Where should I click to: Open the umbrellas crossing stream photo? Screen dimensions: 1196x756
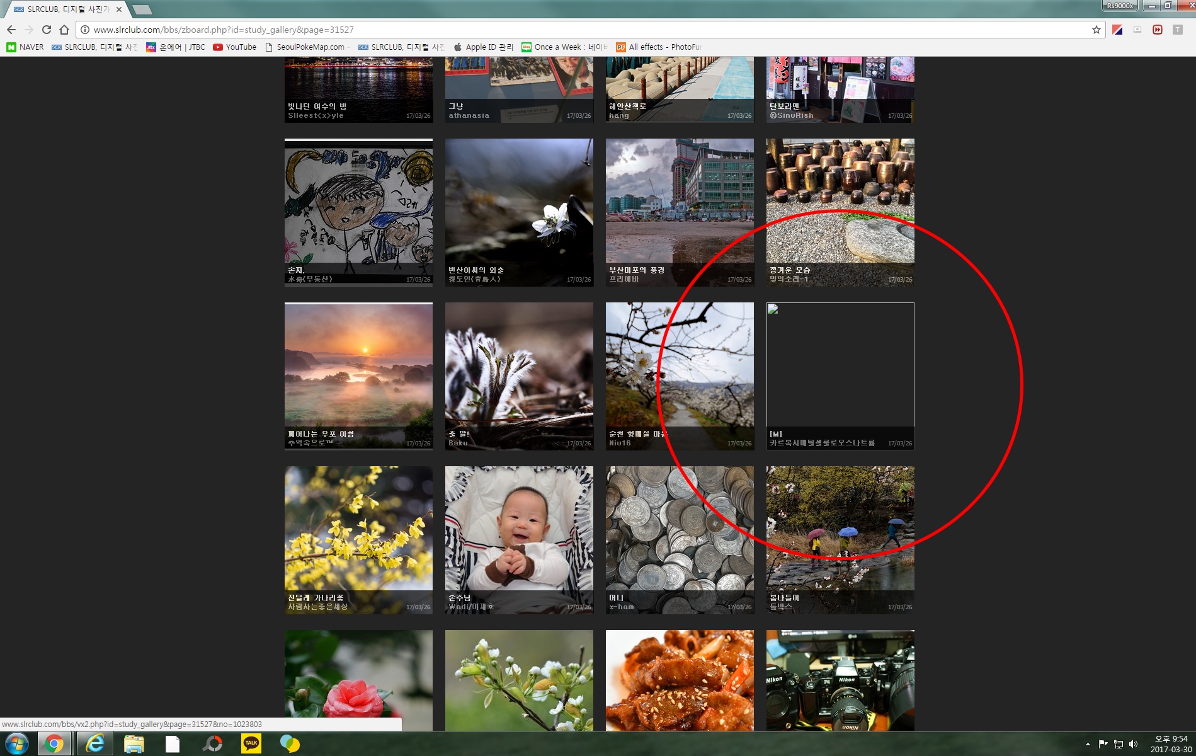coord(840,540)
